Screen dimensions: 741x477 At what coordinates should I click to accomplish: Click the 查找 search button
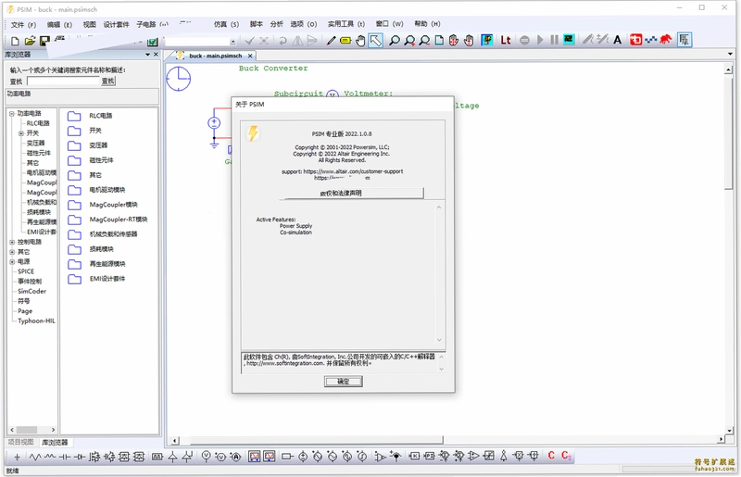[108, 82]
